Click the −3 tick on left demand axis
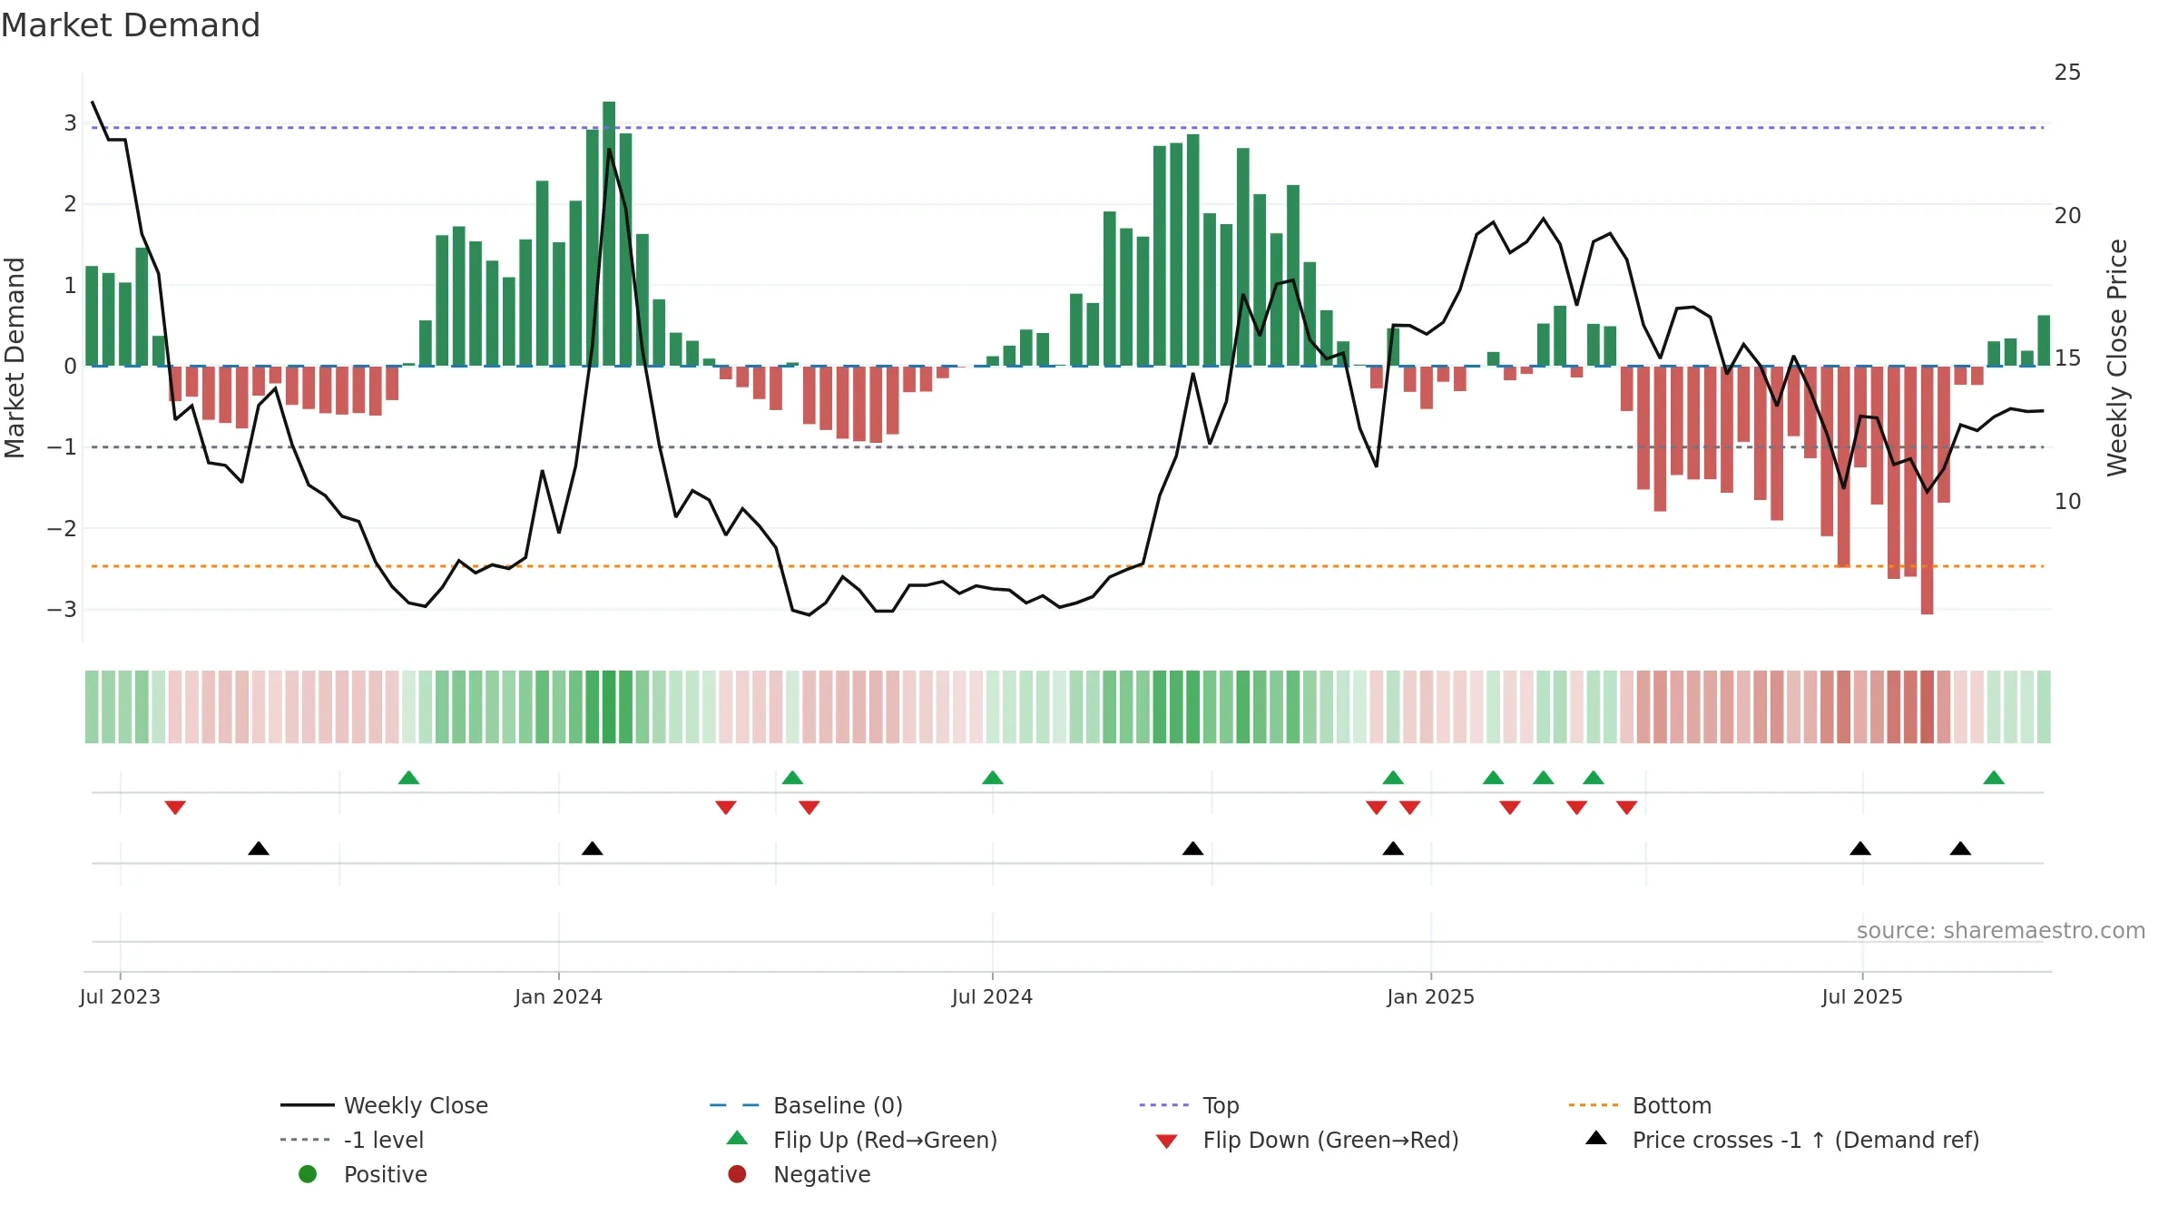2178x1225 pixels. (x=62, y=609)
